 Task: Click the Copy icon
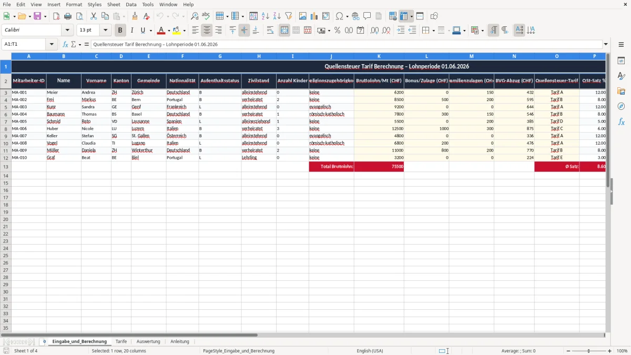point(105,16)
